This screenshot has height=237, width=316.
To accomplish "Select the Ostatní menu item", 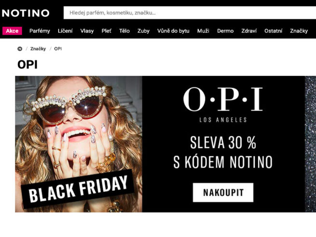I will [273, 31].
